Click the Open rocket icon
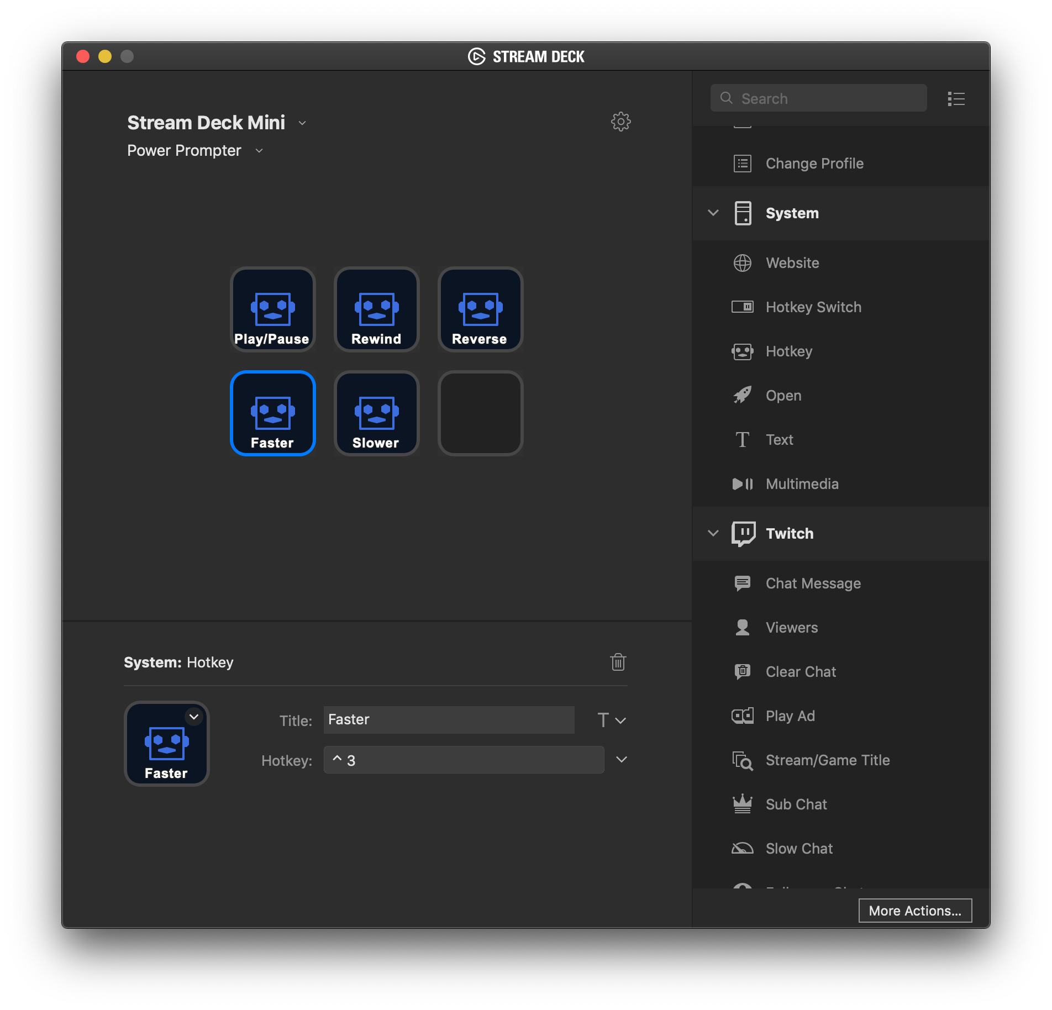Viewport: 1052px width, 1010px height. [742, 395]
